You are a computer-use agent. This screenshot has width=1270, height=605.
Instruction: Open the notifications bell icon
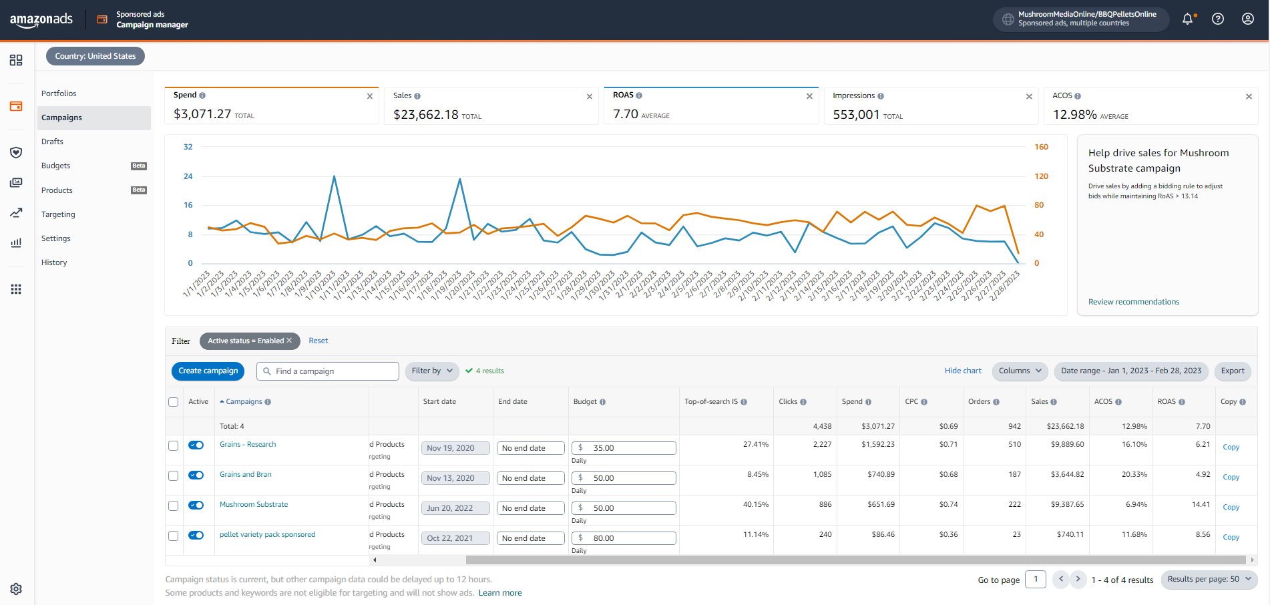1188,19
